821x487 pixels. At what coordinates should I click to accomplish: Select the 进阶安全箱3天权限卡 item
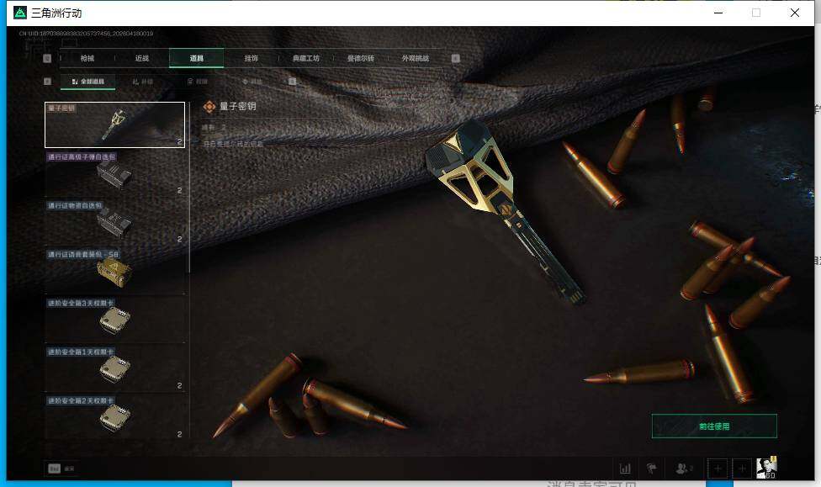pos(114,320)
